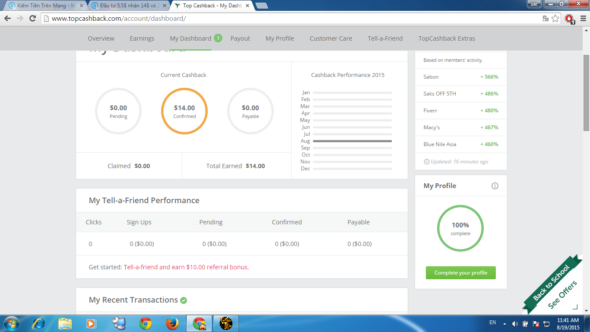Reload the TopCashback page
This screenshot has height=332, width=590.
32,19
